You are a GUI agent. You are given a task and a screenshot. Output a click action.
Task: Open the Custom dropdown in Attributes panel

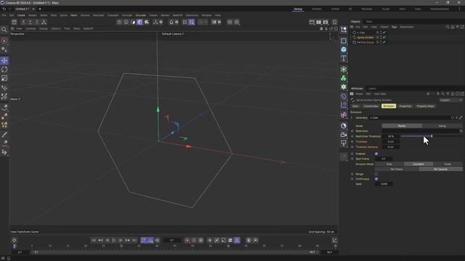click(450, 100)
